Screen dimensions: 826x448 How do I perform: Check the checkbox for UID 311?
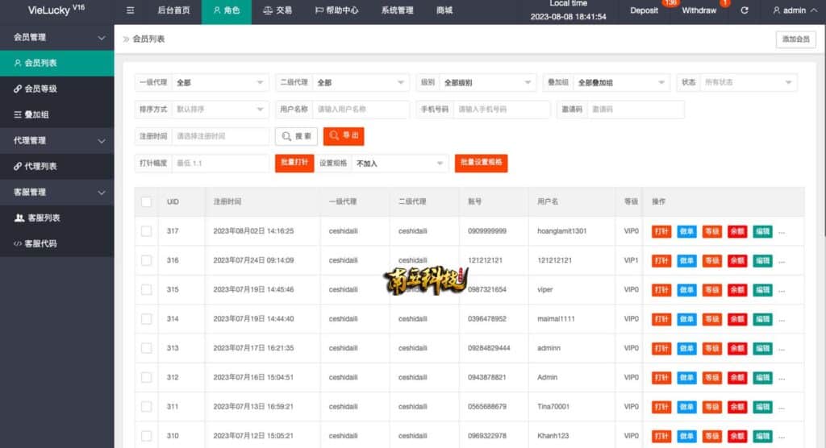coord(146,406)
